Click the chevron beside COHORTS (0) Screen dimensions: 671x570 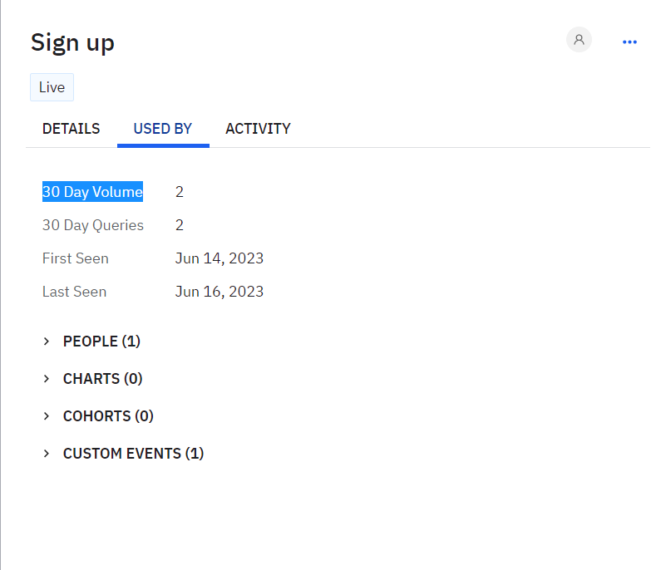click(x=47, y=415)
